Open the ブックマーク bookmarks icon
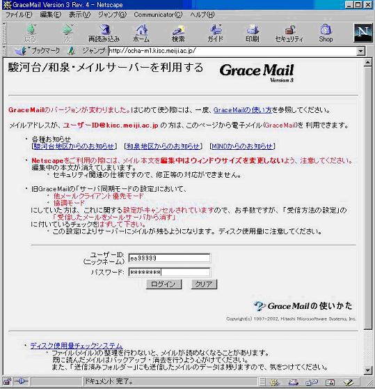Screen dimensions: 375x389 (37, 51)
